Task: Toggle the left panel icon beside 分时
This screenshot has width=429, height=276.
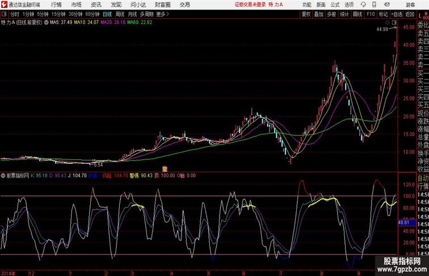Action: click(4, 14)
